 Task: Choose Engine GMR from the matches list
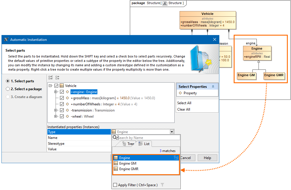click(x=146, y=169)
